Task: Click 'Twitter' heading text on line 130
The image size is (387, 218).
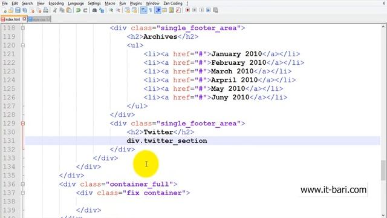Action: (x=158, y=132)
